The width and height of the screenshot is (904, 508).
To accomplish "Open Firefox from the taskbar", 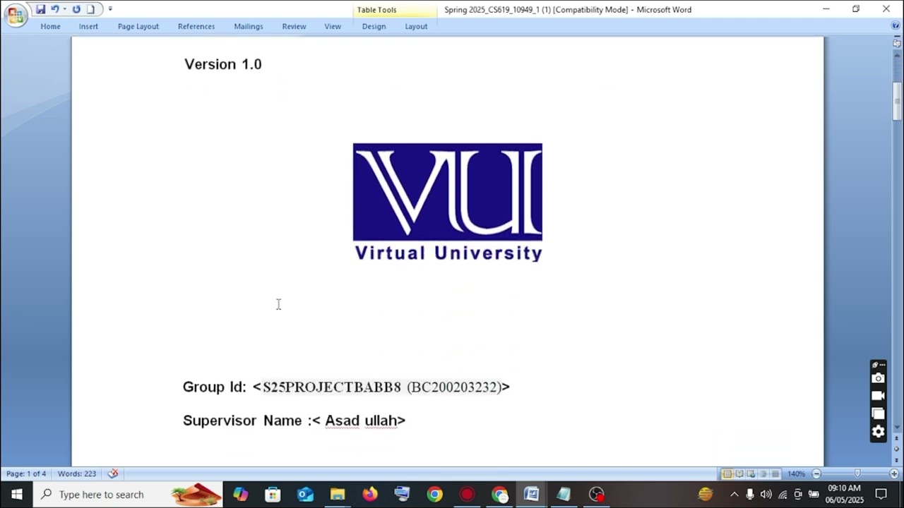I will point(370,495).
